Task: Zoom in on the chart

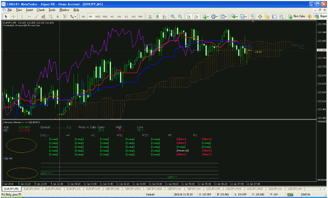Action: pos(173,17)
